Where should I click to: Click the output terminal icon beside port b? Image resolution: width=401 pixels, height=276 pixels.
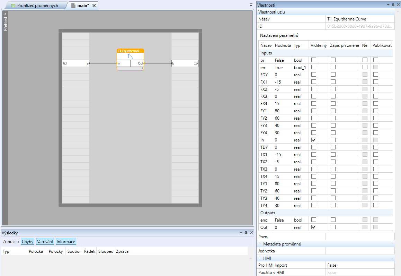[196, 63]
